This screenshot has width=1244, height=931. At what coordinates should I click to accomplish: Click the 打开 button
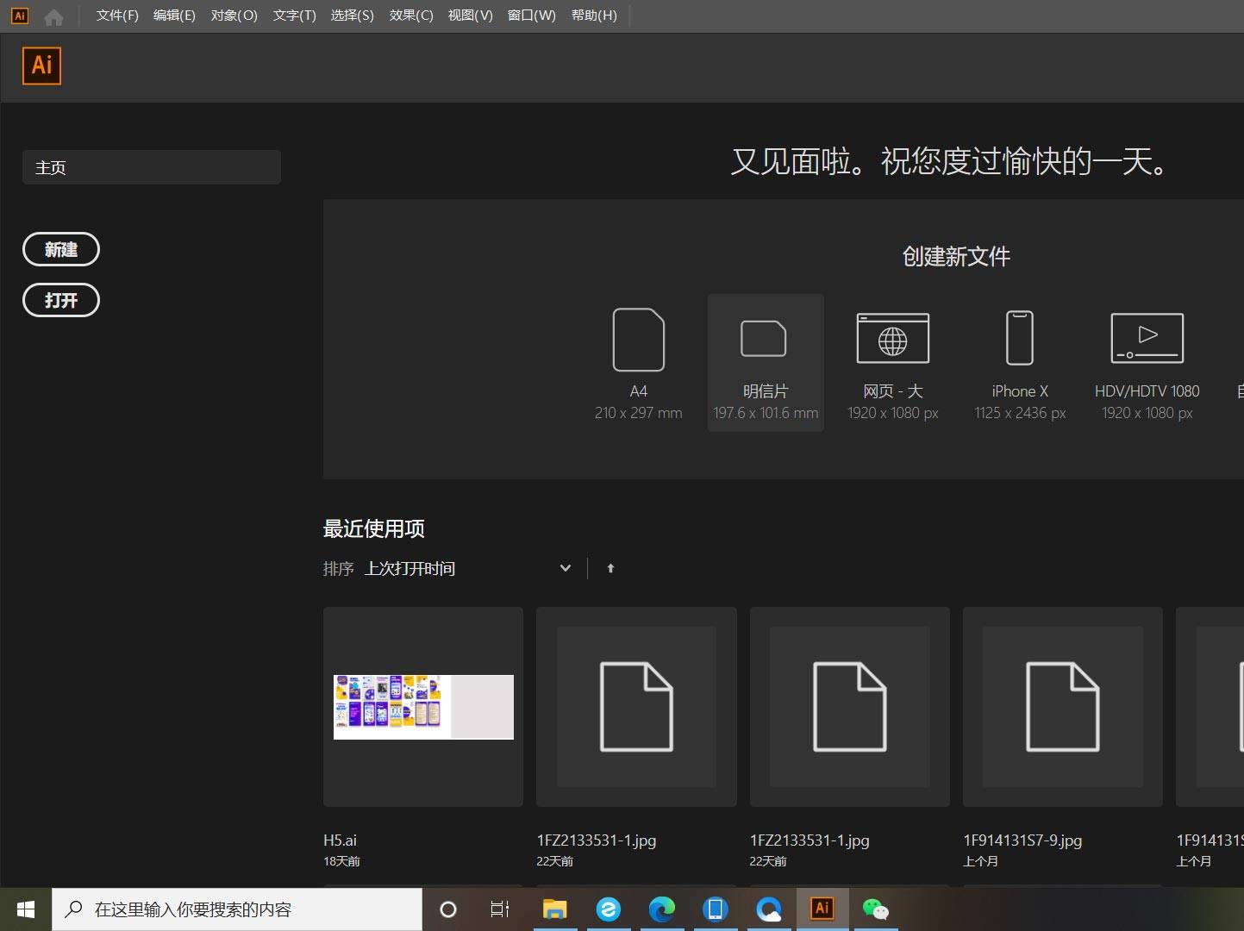click(61, 300)
